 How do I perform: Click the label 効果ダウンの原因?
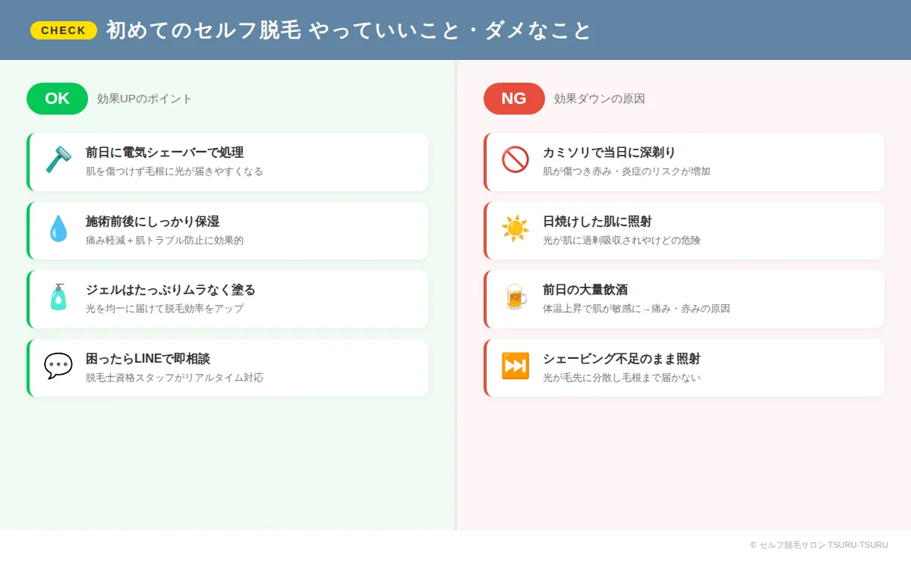[599, 99]
